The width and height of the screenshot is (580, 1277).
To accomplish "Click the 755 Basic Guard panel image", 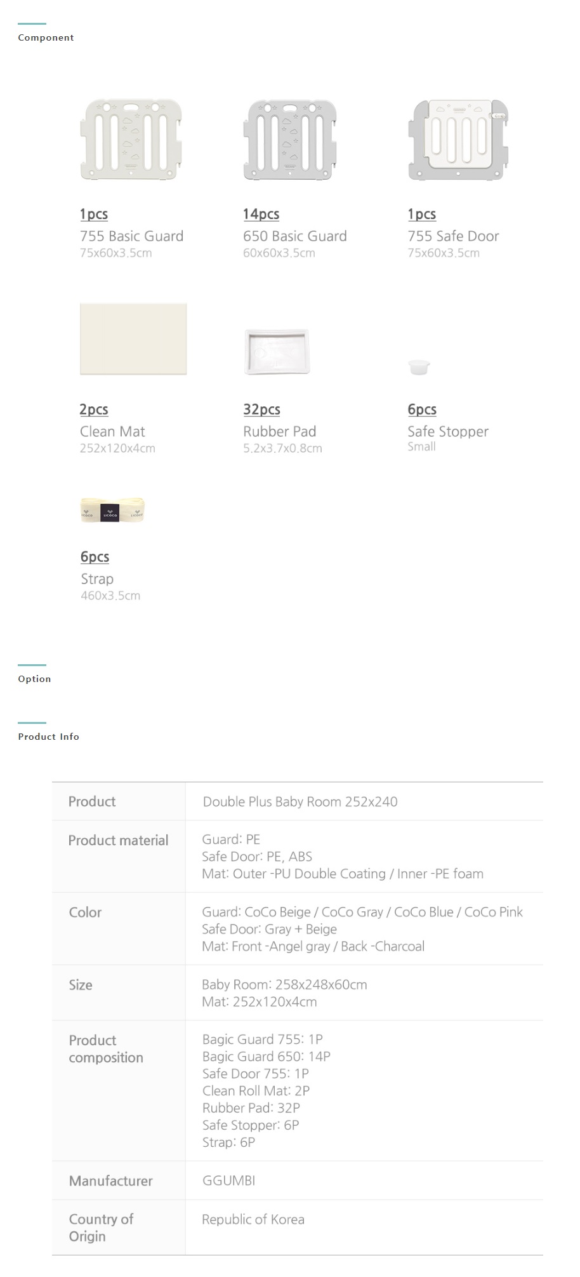I will [x=131, y=139].
